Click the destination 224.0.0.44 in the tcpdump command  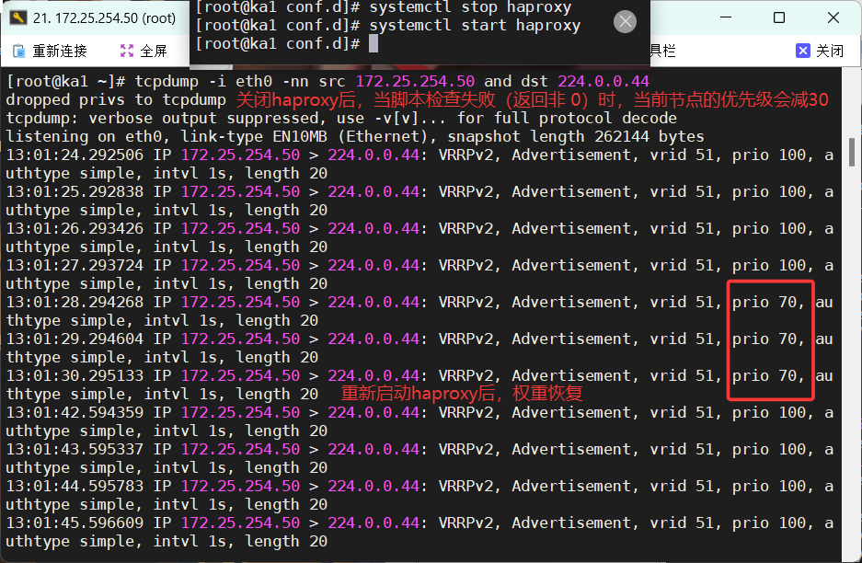(603, 81)
